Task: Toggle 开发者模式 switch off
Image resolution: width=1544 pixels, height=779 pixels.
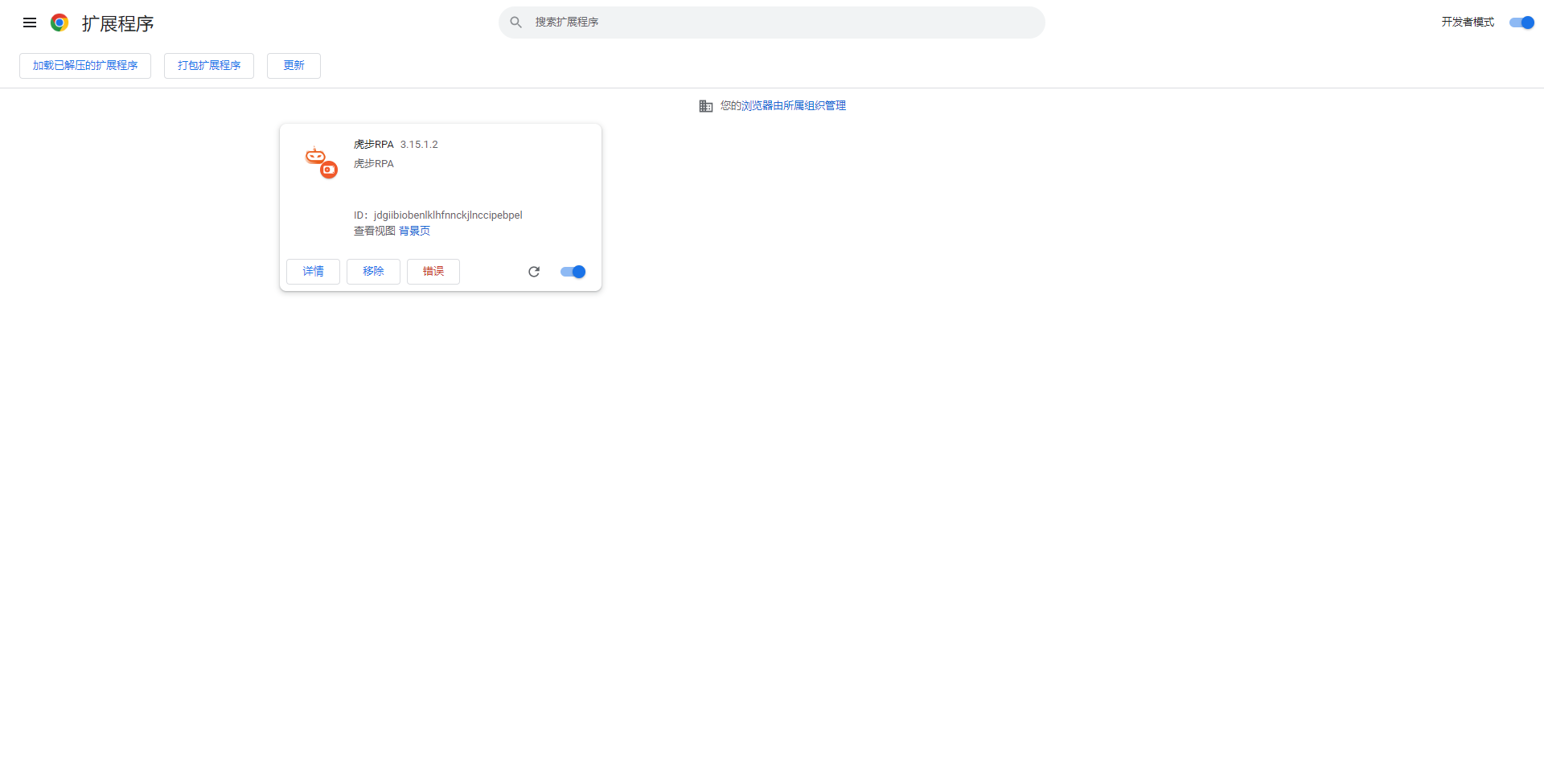Action: [x=1521, y=23]
